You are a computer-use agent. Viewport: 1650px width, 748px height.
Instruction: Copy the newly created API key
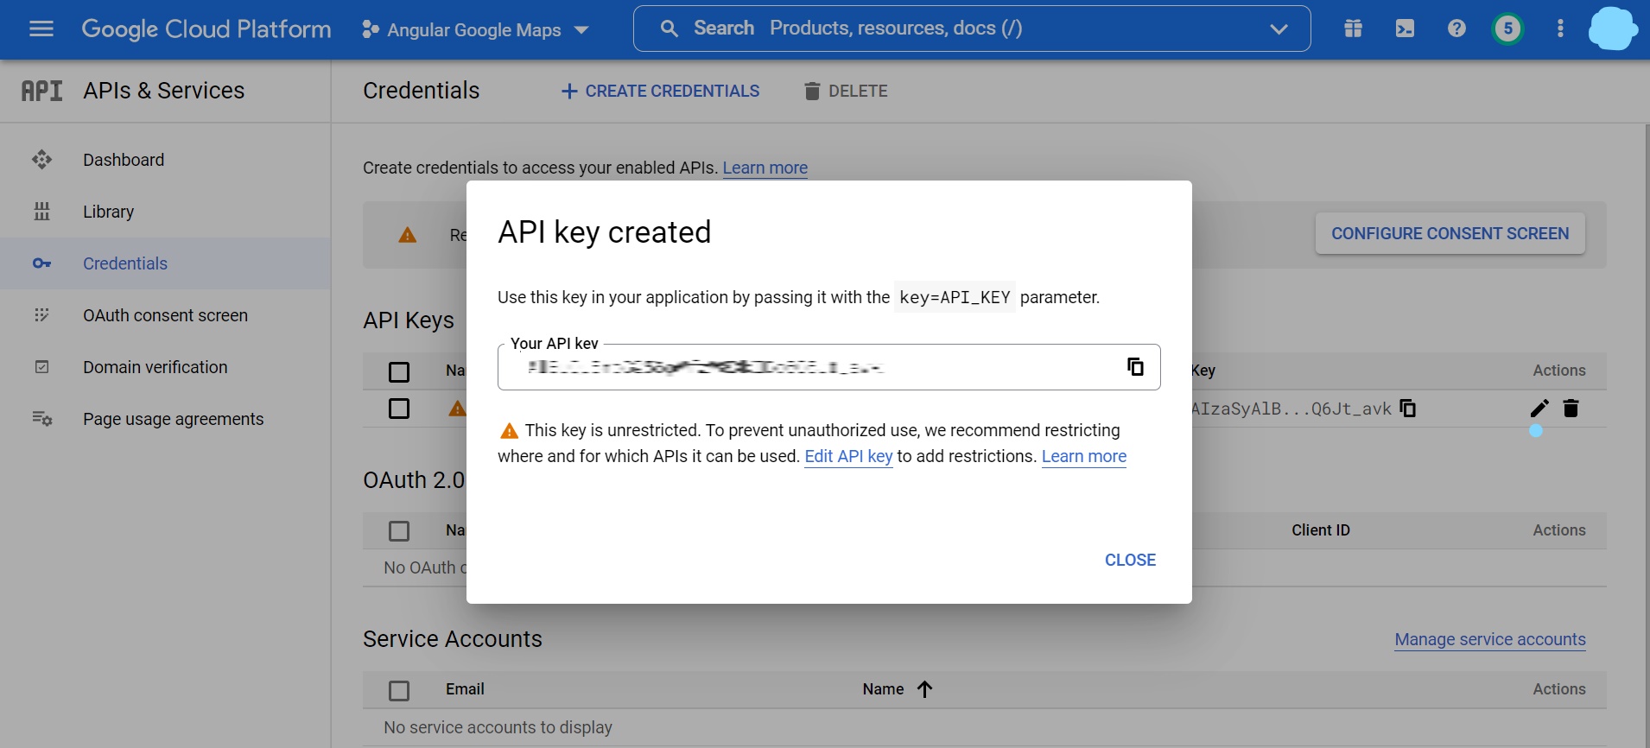click(x=1135, y=367)
